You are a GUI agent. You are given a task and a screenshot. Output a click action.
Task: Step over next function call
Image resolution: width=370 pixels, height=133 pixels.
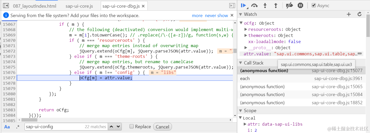254,5
